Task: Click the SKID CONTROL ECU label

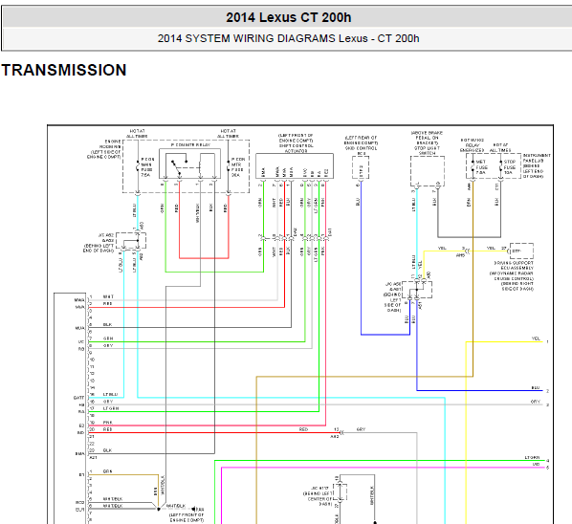Action: [x=361, y=151]
